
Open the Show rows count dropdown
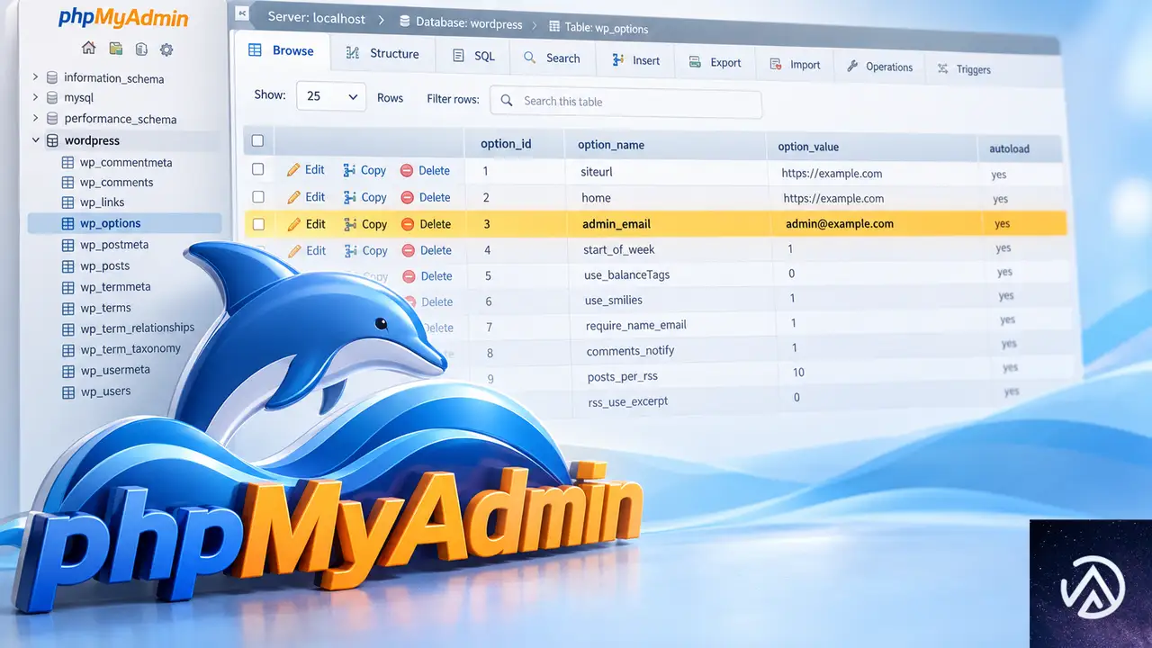coord(330,96)
